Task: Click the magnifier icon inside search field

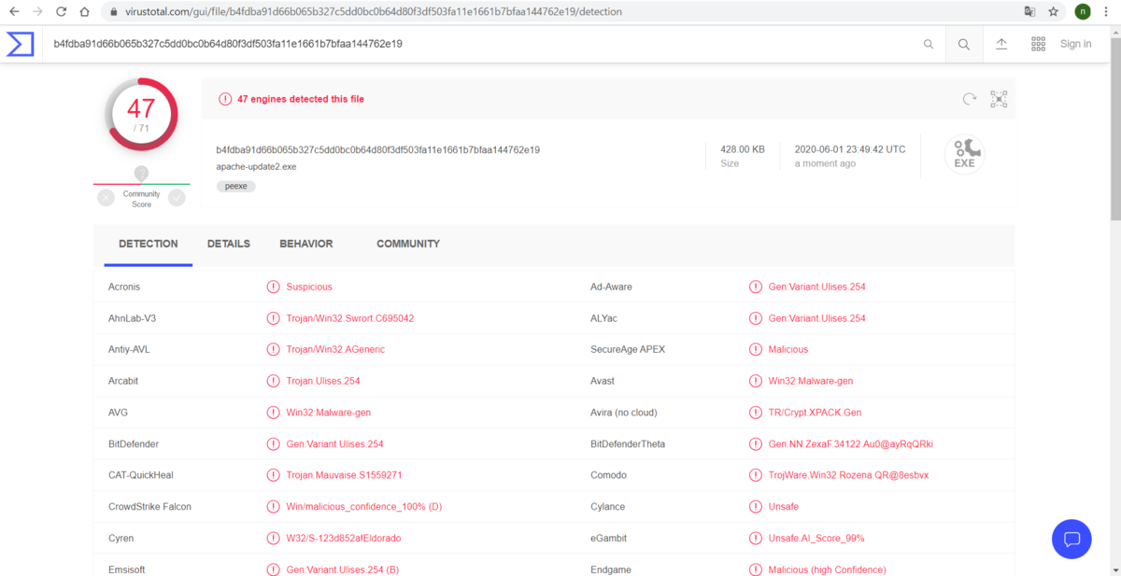Action: [928, 44]
